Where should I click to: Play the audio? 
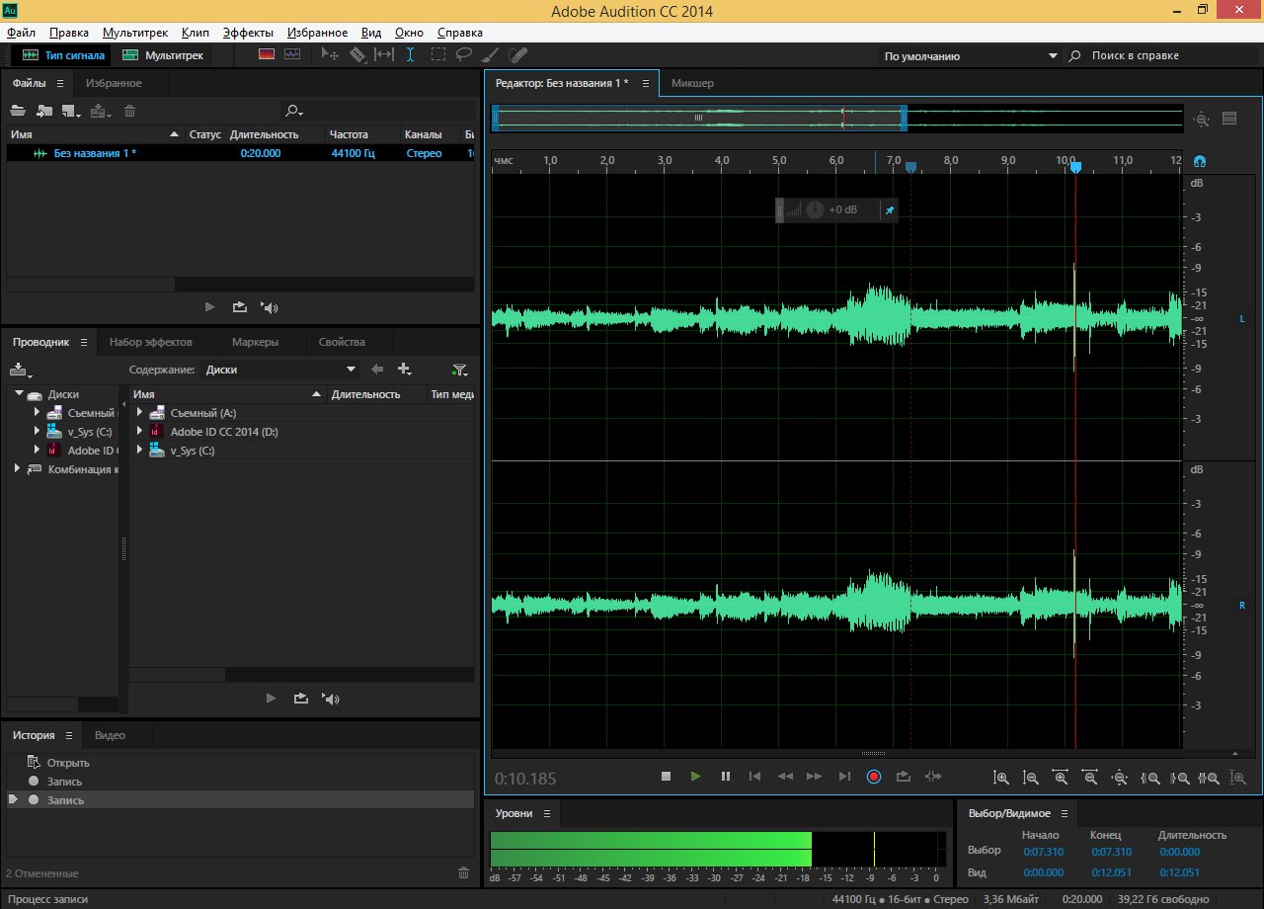click(x=696, y=777)
